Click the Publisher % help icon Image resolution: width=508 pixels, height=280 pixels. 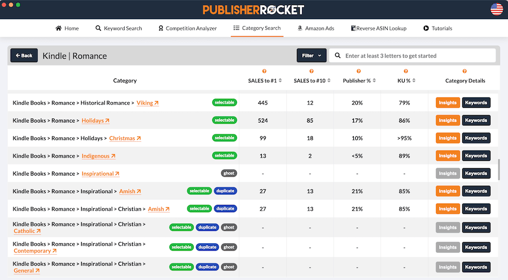coord(358,71)
